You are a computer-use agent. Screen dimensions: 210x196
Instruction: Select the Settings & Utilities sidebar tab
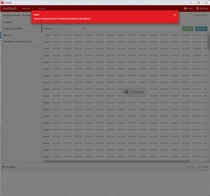21,29
